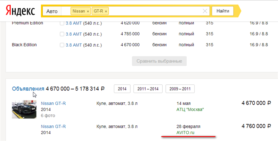This screenshot has height=141, width=278.
Task: Remove the GT-R search tag
Action: pos(106,11)
